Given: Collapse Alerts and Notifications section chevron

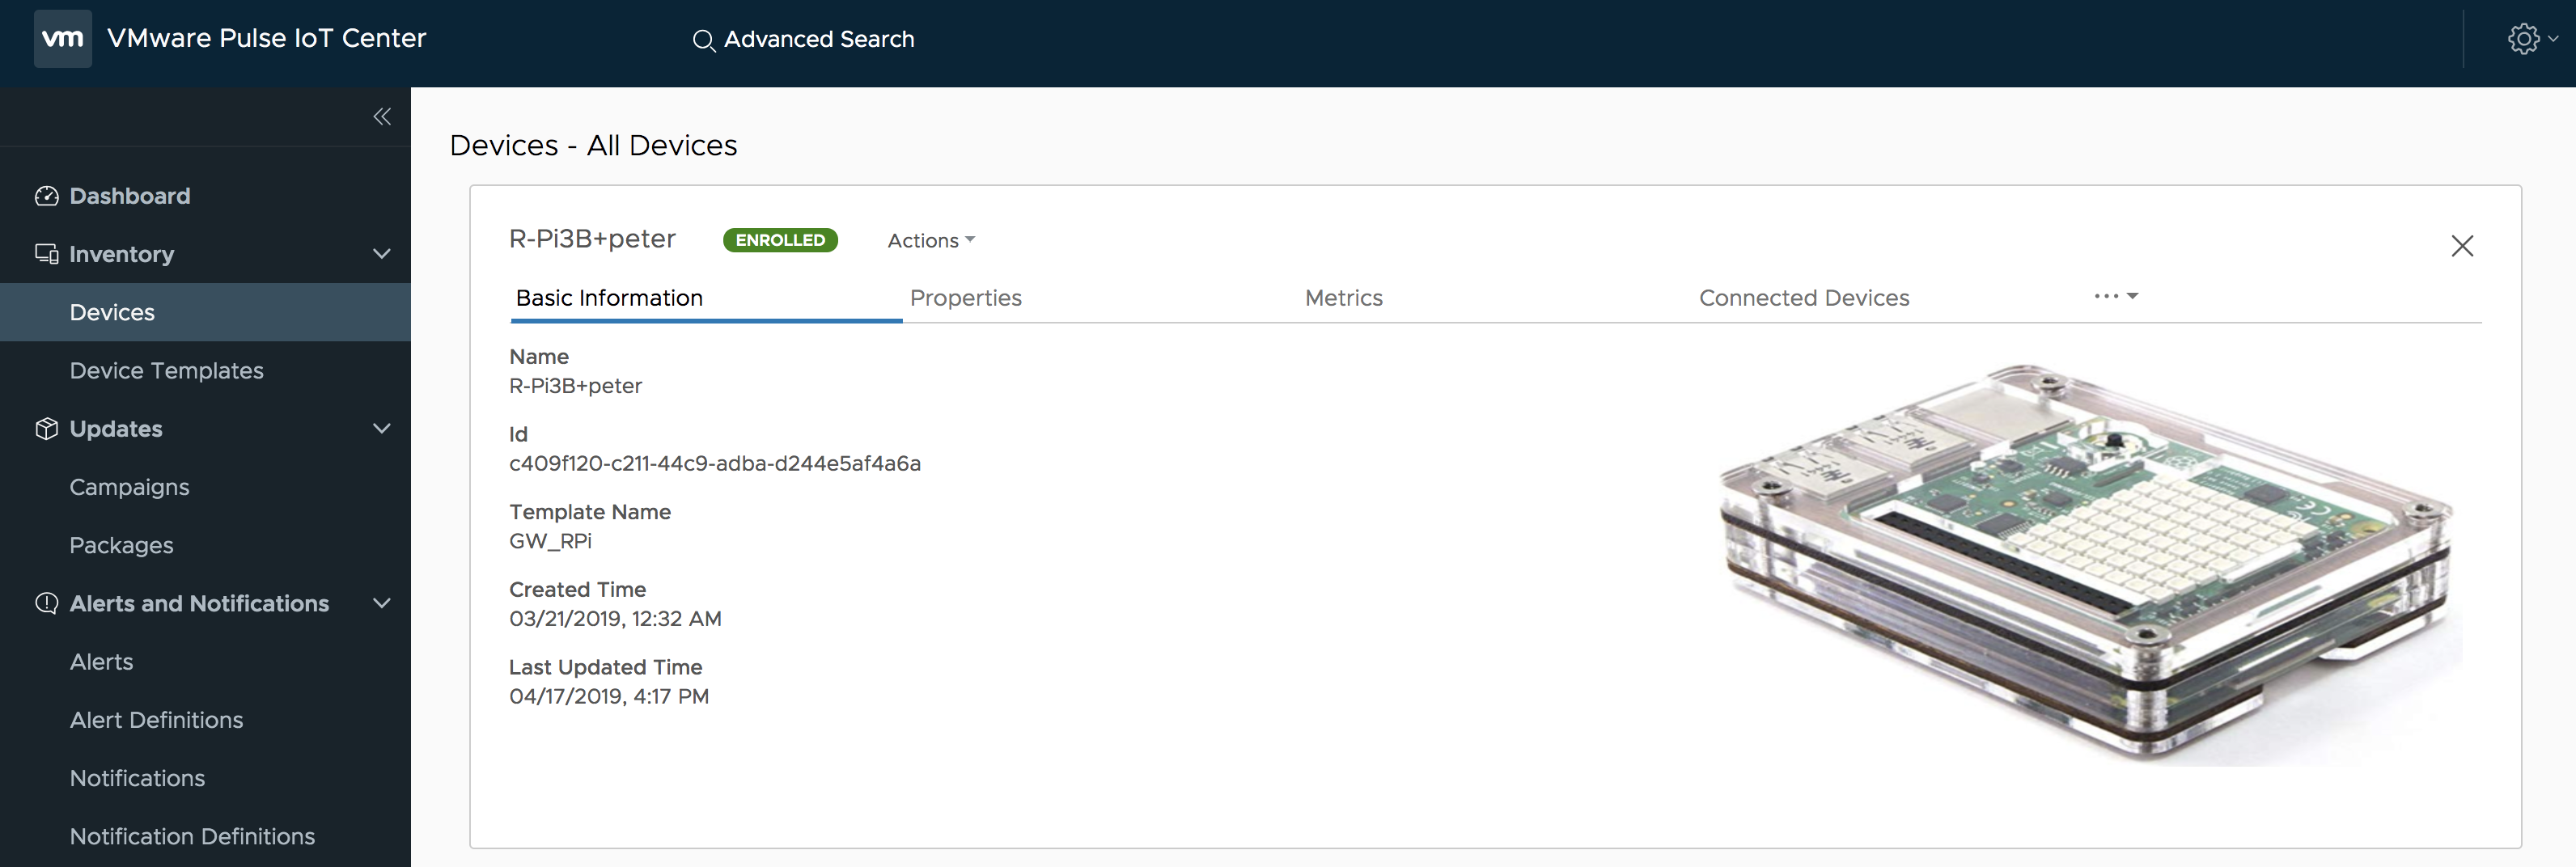Looking at the screenshot, I should click(381, 603).
